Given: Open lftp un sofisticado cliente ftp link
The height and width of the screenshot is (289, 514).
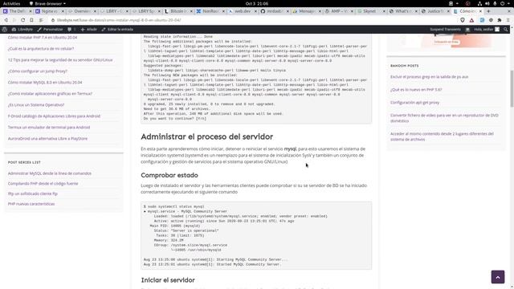Looking at the screenshot, I should click(x=33, y=193).
